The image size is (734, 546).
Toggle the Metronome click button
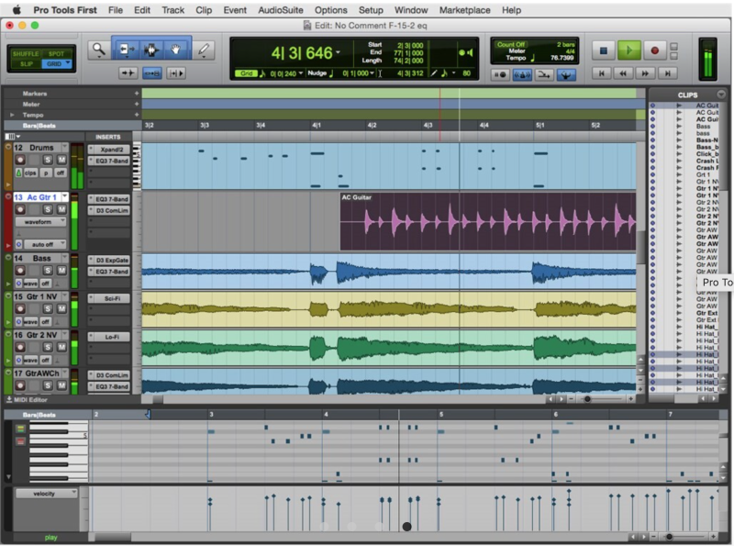pyautogui.click(x=522, y=74)
